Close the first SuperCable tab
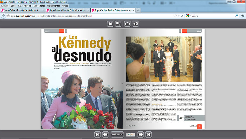246x139 pixels. 43,10
